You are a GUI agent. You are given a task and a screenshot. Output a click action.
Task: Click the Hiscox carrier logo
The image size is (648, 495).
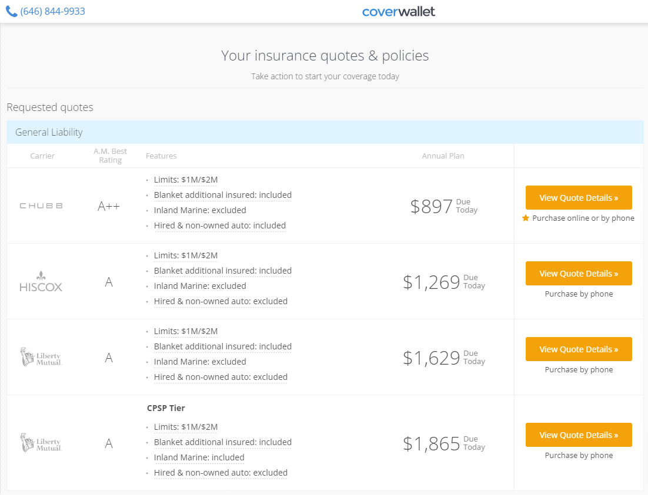tap(41, 282)
